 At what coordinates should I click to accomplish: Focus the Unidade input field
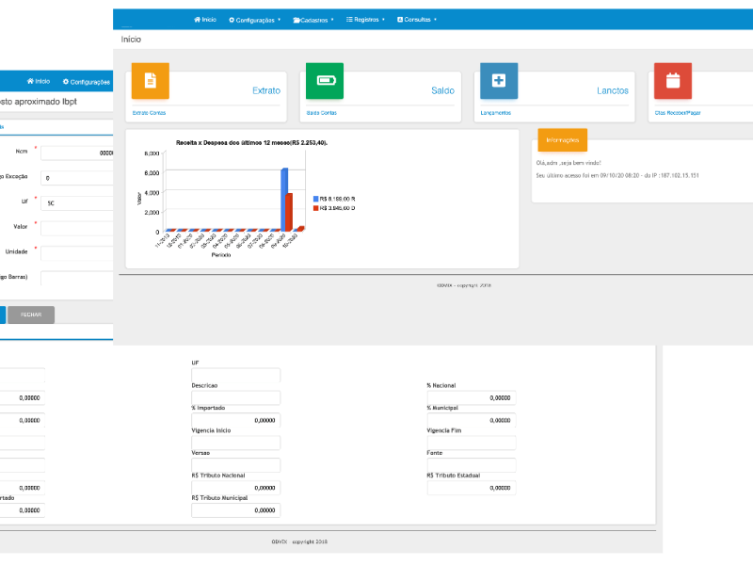[x=77, y=253]
